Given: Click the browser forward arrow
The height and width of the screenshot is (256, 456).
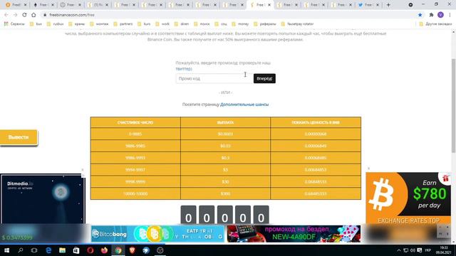Looking at the screenshot, I should coord(15,15).
